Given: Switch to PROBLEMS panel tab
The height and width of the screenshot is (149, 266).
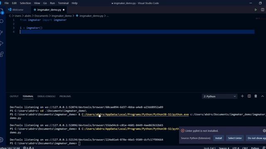Looking at the screenshot, I should pyautogui.click(x=65, y=96).
